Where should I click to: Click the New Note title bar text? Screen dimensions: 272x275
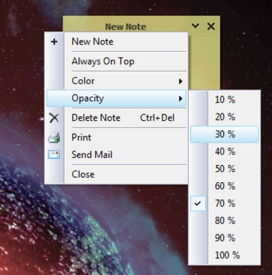coord(126,27)
